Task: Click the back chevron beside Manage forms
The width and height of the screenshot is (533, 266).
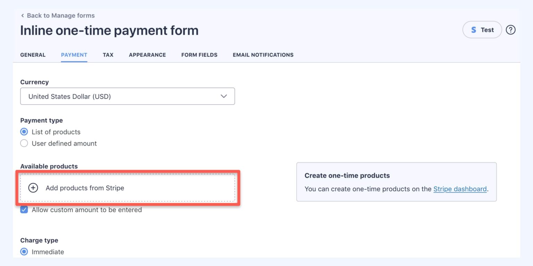Action: click(x=22, y=16)
